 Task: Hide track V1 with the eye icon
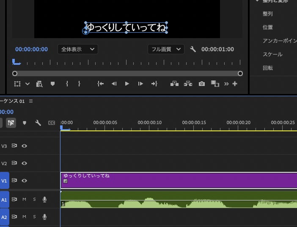(x=24, y=180)
